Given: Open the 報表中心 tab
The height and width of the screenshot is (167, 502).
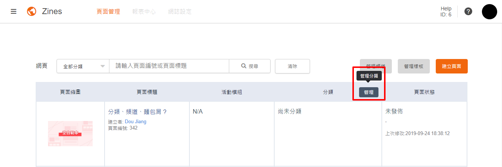Looking at the screenshot, I should tap(144, 12).
